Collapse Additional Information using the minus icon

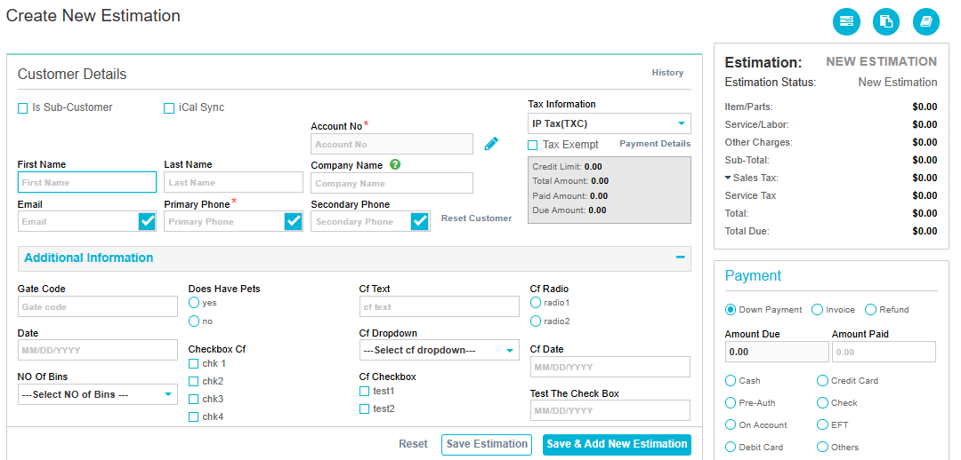pyautogui.click(x=680, y=258)
